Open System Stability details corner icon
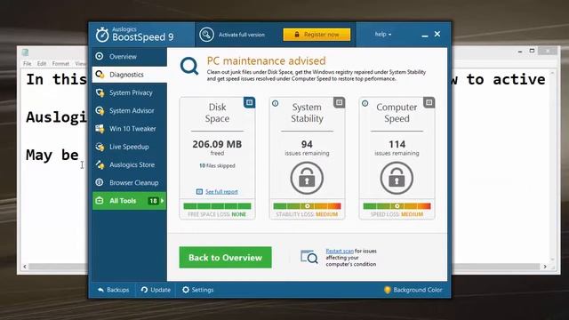Image resolution: width=569 pixels, height=320 pixels. point(339,103)
